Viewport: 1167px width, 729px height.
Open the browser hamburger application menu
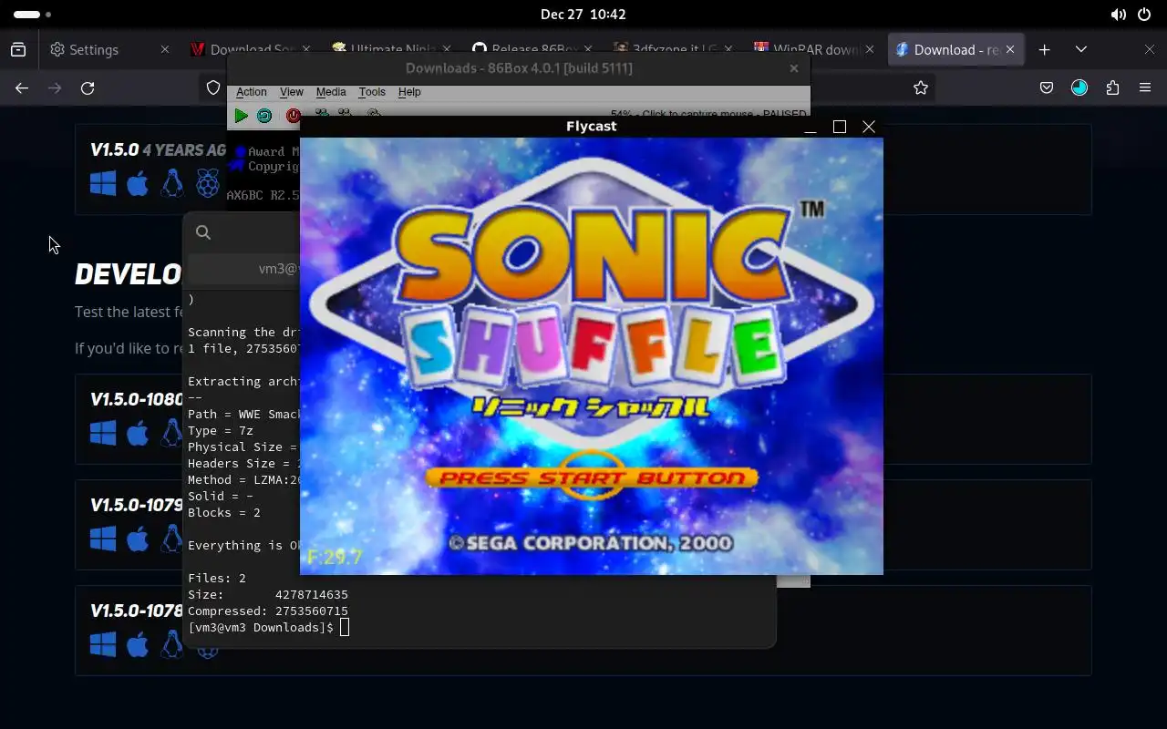click(1145, 87)
